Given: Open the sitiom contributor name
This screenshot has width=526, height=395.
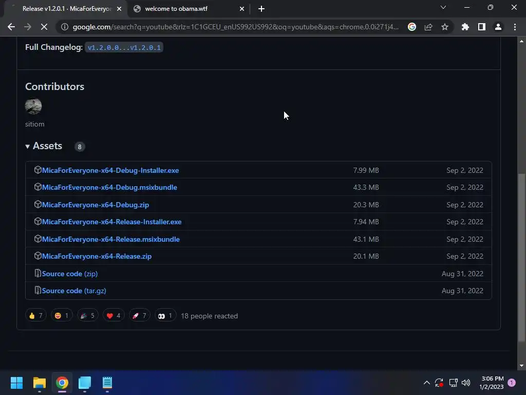Looking at the screenshot, I should pos(34,124).
